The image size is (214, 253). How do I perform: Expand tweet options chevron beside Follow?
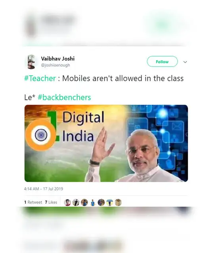tap(185, 62)
